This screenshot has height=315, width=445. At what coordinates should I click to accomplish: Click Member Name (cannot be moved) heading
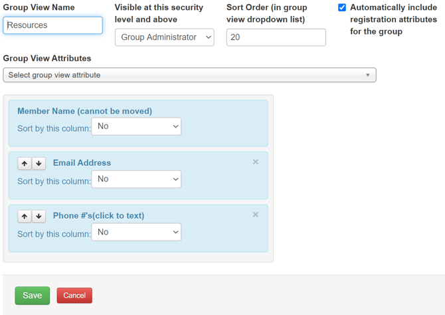pyautogui.click(x=84, y=111)
